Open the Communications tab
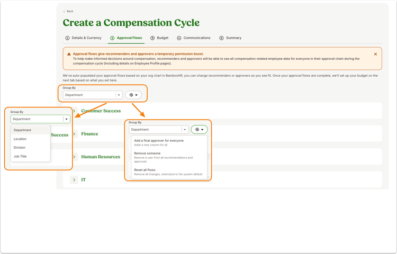Image resolution: width=397 pixels, height=254 pixels. 194,38
